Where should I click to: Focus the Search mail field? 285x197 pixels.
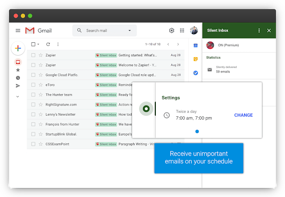(x=105, y=31)
